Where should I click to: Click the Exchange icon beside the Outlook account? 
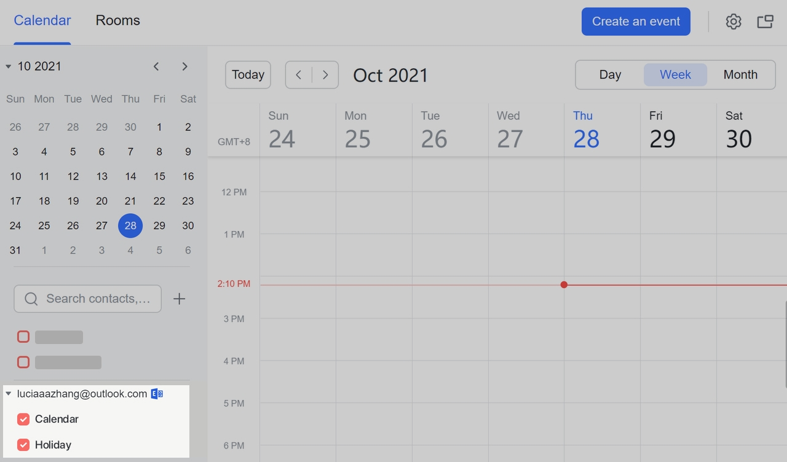157,393
